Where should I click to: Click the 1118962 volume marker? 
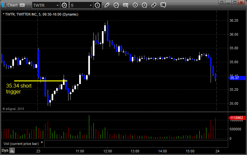(x=237, y=118)
